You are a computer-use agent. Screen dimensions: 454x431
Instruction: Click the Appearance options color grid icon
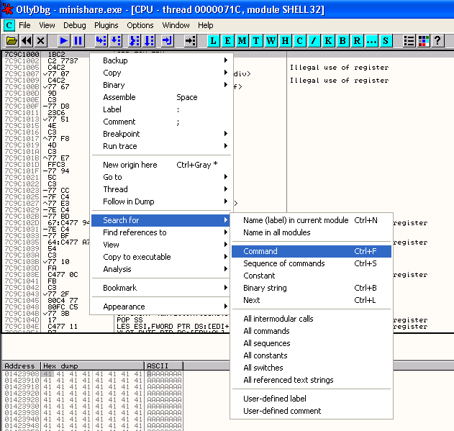[424, 41]
